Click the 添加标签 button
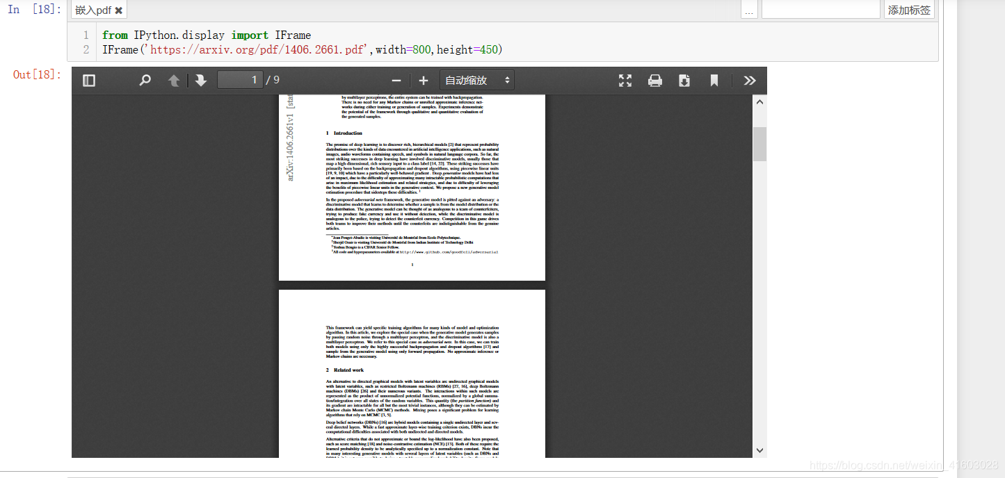Image resolution: width=1005 pixels, height=478 pixels. (x=909, y=10)
